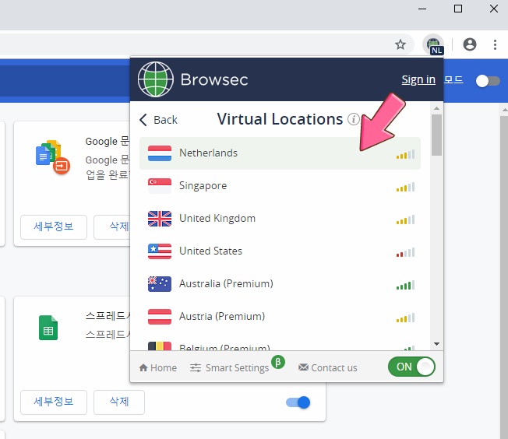Click the Netherlands flag icon
This screenshot has height=439, width=508.
pos(160,153)
